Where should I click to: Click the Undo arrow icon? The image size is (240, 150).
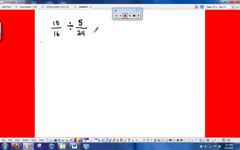(x=147, y=140)
